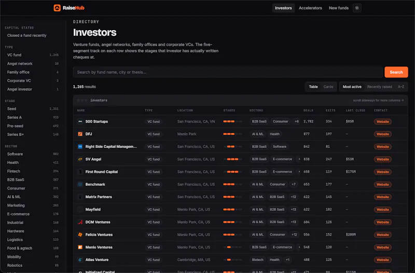Expand +6 more sectors for 500 Startups
The height and width of the screenshot is (273, 415).
[x=296, y=121]
